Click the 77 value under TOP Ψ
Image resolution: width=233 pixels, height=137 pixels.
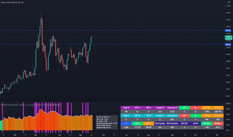tap(148, 112)
